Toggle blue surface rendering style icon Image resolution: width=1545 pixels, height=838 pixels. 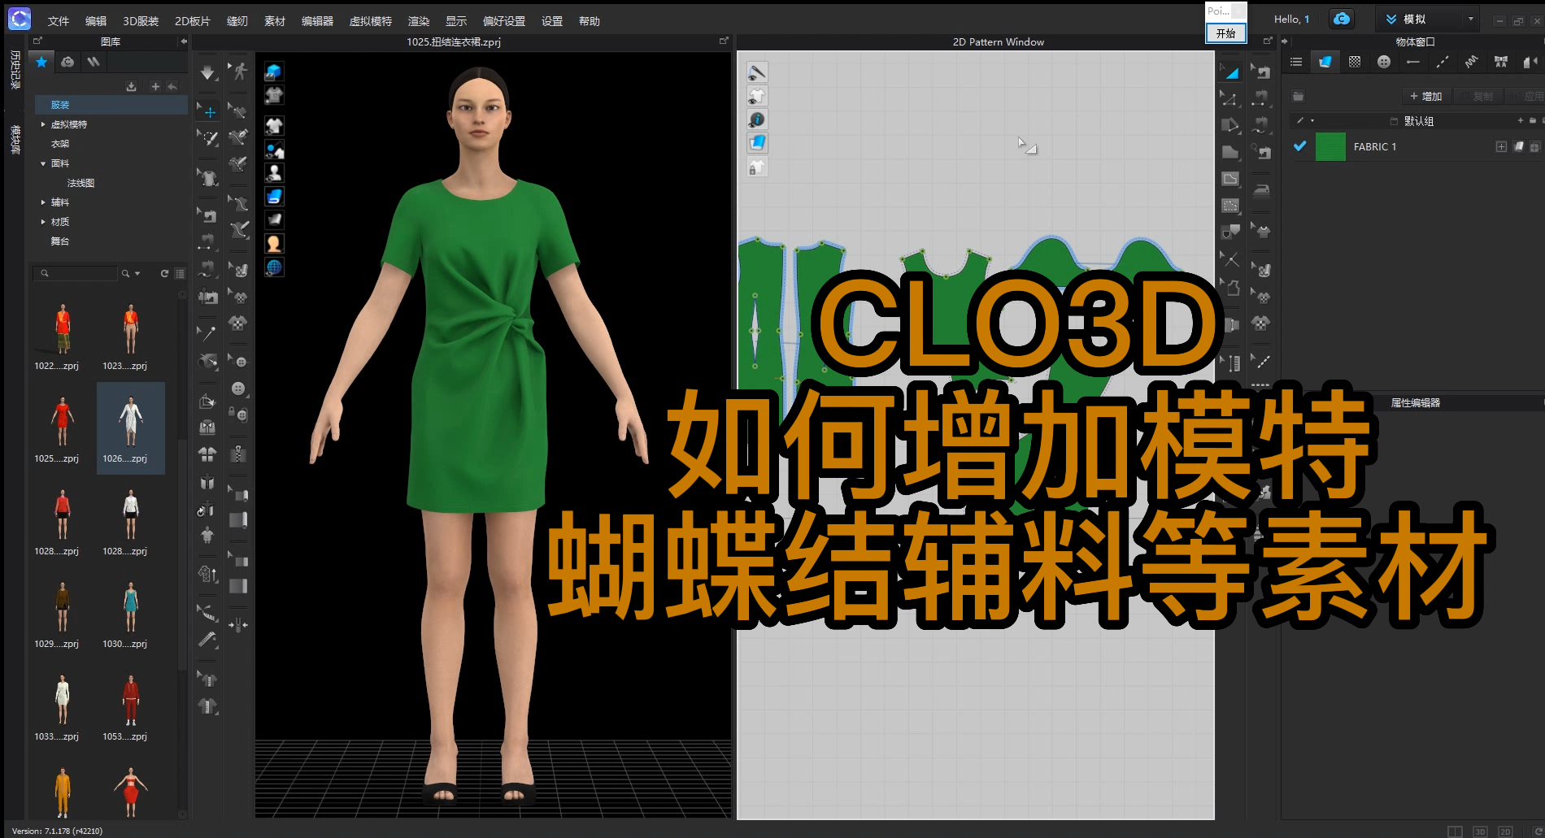pos(274,196)
